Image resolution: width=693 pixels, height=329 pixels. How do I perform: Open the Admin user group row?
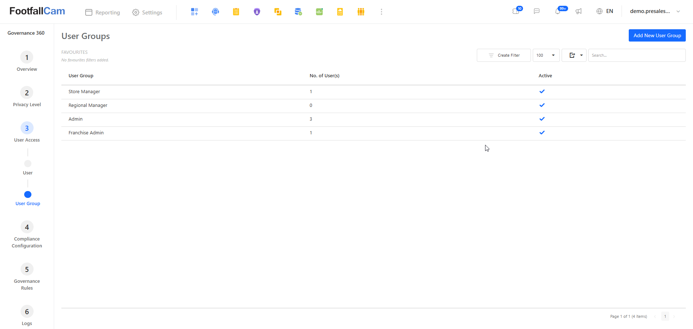373,119
